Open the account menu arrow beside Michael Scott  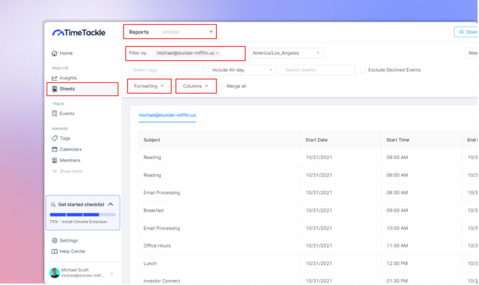coord(112,273)
